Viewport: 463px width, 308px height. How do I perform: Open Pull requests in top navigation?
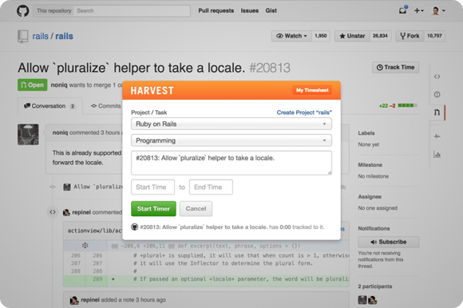click(x=216, y=10)
